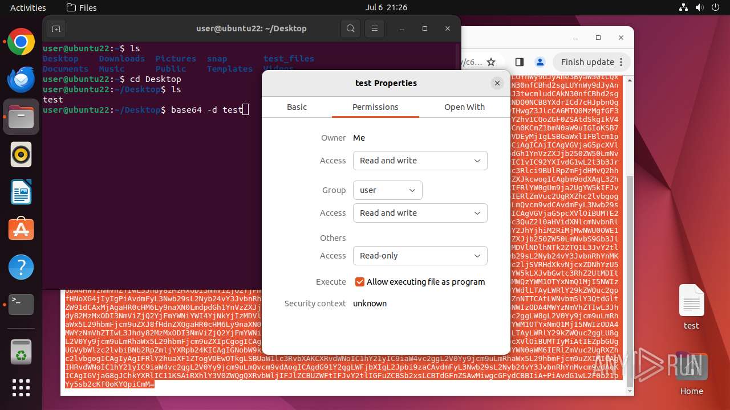Select the Terminal icon in dock
Viewport: 730px width, 410px height.
point(21,305)
